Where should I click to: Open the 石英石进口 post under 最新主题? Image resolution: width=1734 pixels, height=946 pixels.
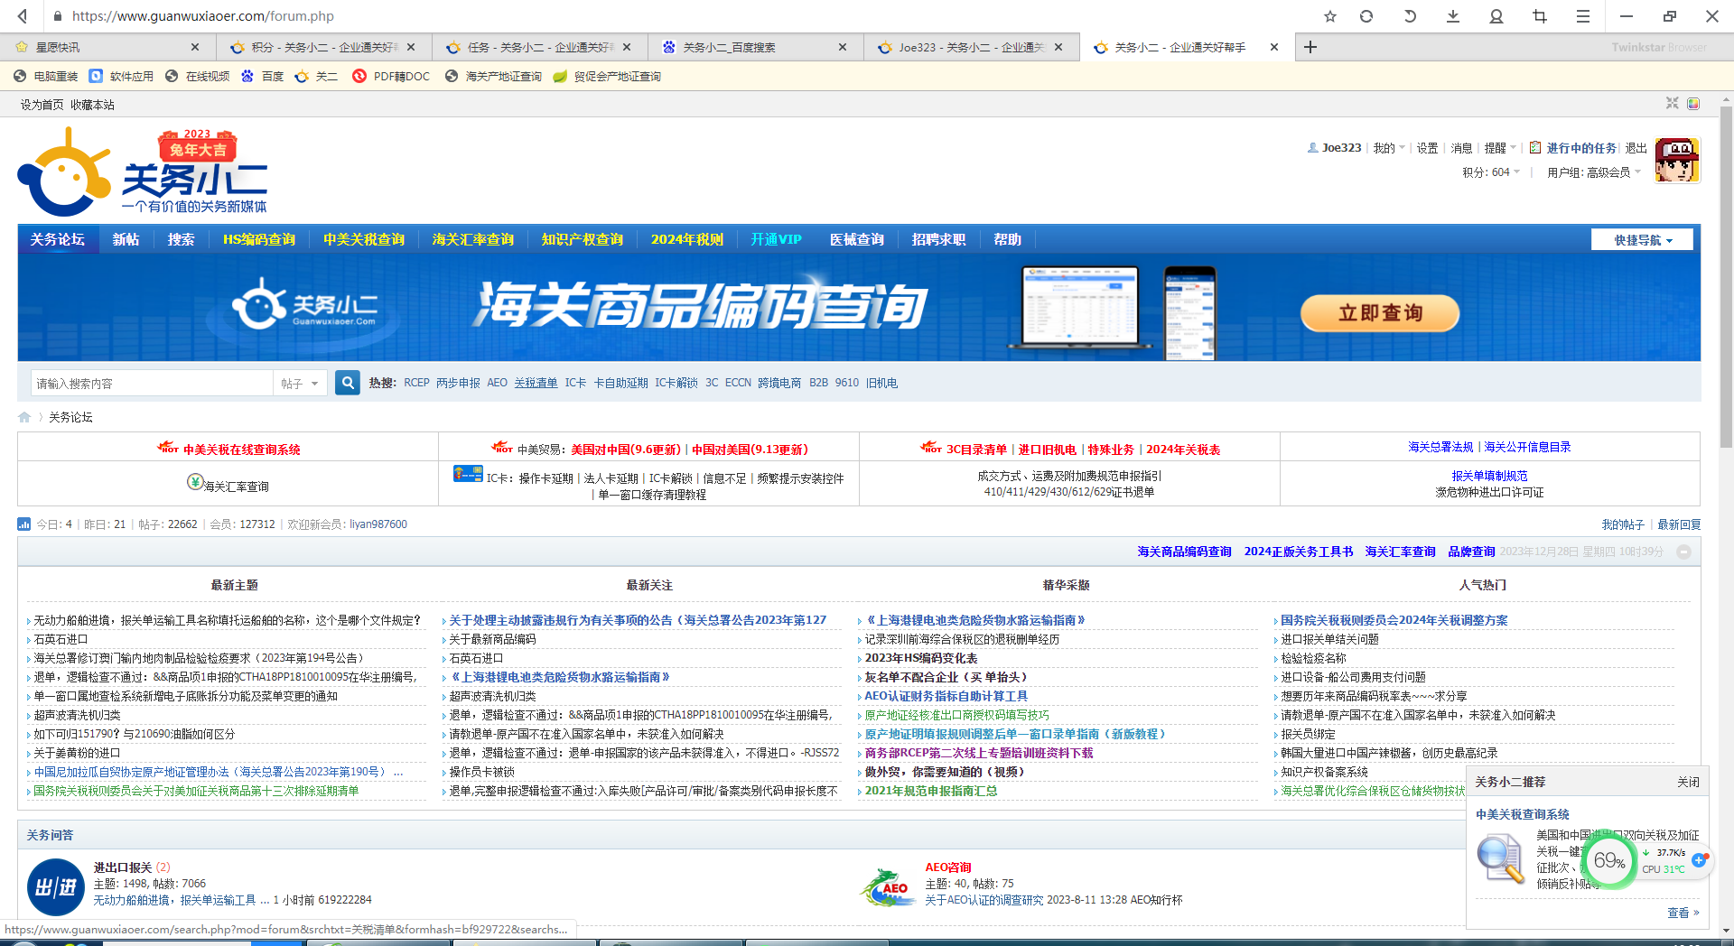(61, 639)
